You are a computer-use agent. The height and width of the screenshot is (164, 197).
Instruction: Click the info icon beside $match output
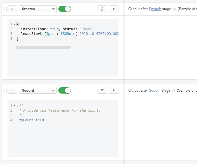[174, 9]
